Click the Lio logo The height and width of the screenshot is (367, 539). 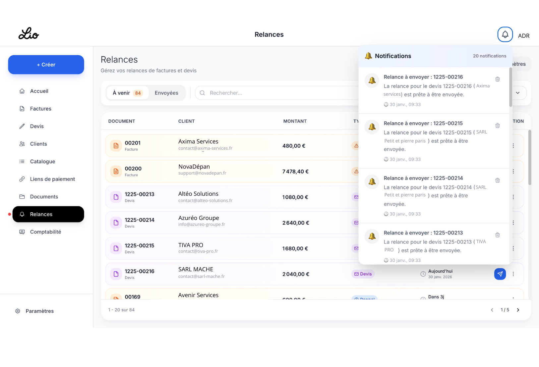point(29,34)
